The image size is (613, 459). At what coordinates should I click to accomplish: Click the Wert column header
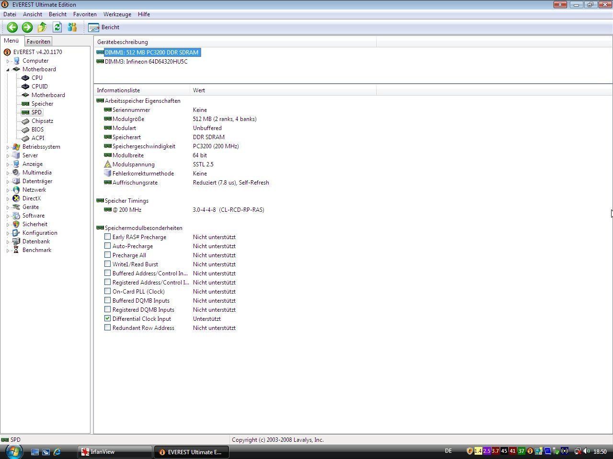283,90
